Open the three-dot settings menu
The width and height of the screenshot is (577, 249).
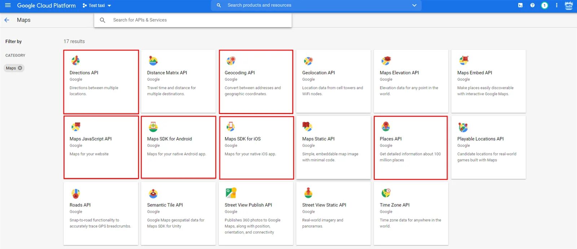click(x=556, y=5)
